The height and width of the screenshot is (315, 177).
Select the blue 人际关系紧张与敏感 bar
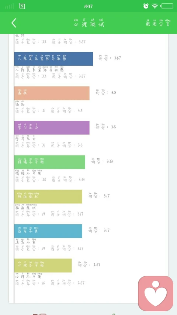click(53, 59)
